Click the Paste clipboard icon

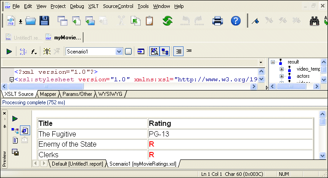point(149,21)
